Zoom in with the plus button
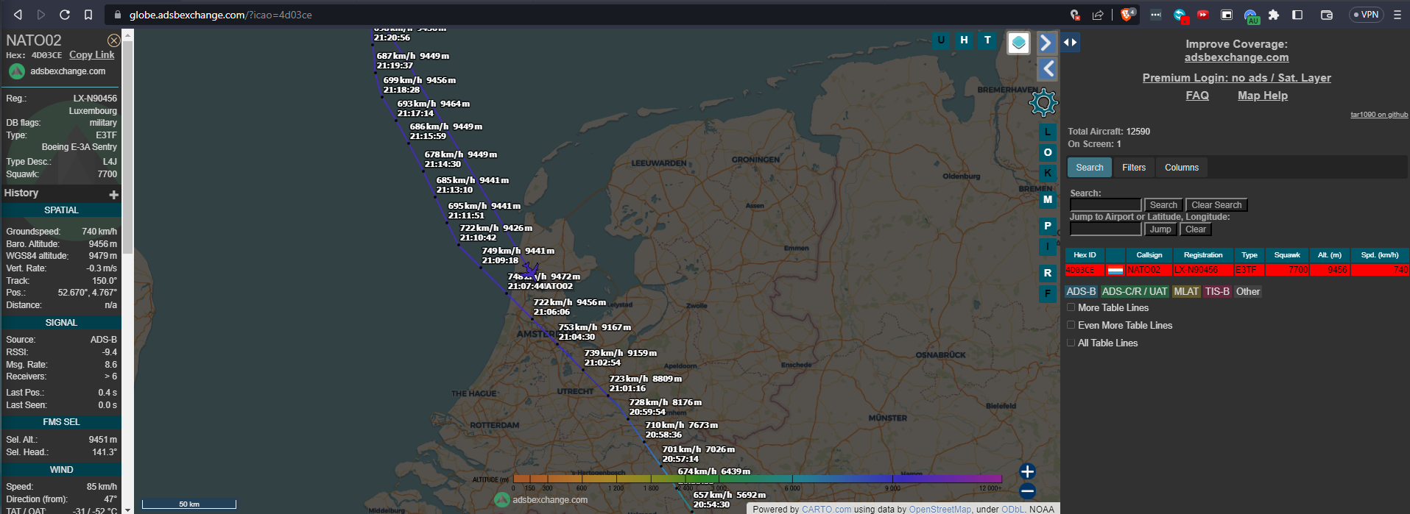1410x514 pixels. (x=1028, y=471)
